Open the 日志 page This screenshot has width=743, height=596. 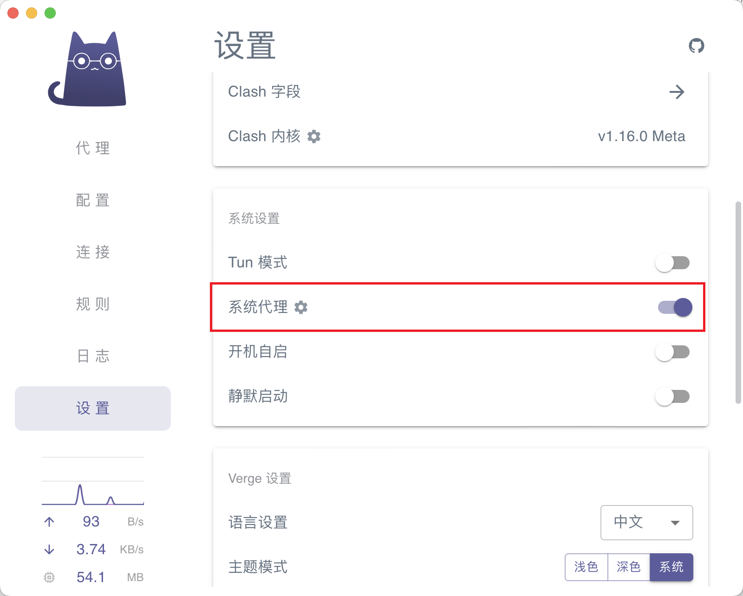[x=93, y=356]
